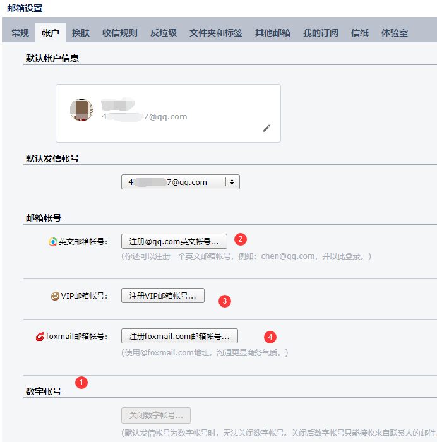437x442 pixels.
Task: Click the red foxmail logo icon
Action: pos(40,337)
